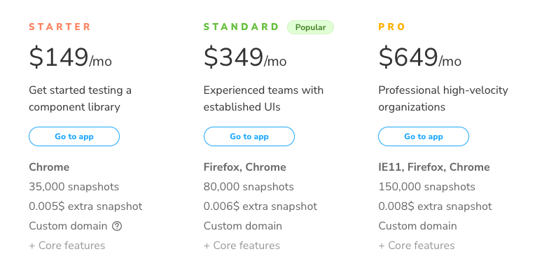Open app from the Standard plan
This screenshot has height=275, width=535.
[249, 136]
